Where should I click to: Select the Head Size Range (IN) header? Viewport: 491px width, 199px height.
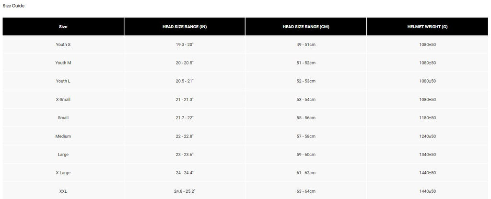tap(185, 27)
